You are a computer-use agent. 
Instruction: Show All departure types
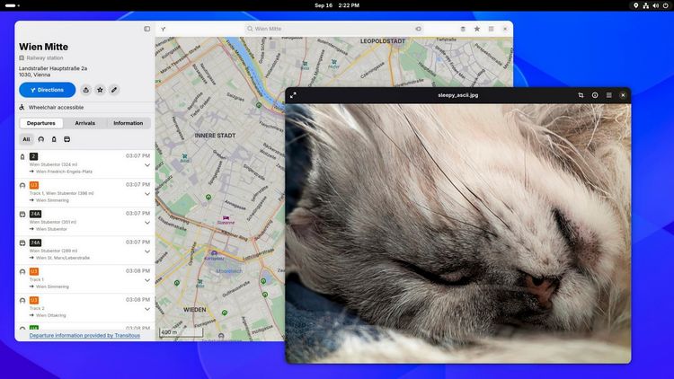(x=26, y=139)
